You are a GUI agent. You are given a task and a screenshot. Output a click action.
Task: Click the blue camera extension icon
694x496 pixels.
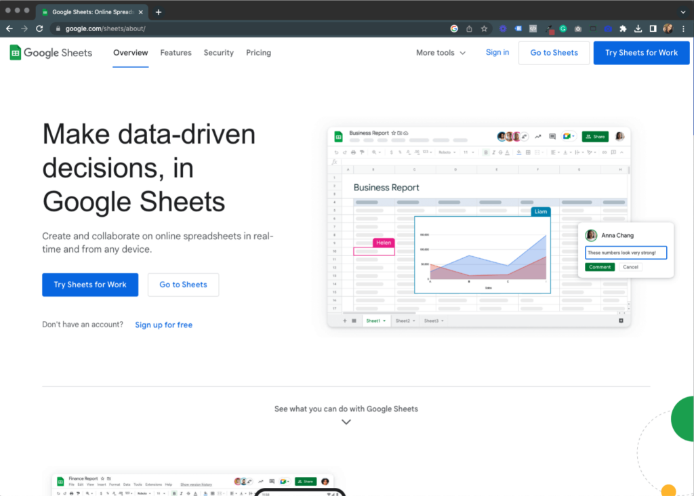click(608, 28)
